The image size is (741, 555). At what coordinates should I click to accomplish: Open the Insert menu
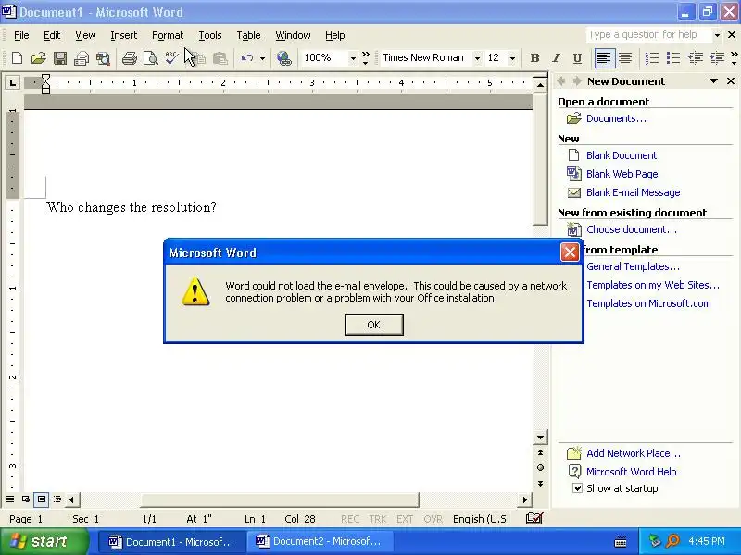coord(123,35)
